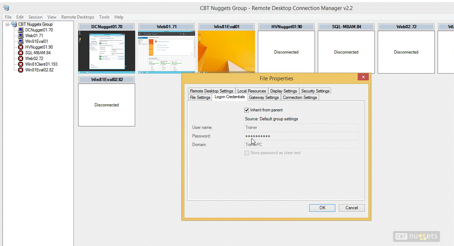The height and width of the screenshot is (246, 454).
Task: Select Win81Client01.193 server name in the tree
Action: pyautogui.click(x=41, y=64)
